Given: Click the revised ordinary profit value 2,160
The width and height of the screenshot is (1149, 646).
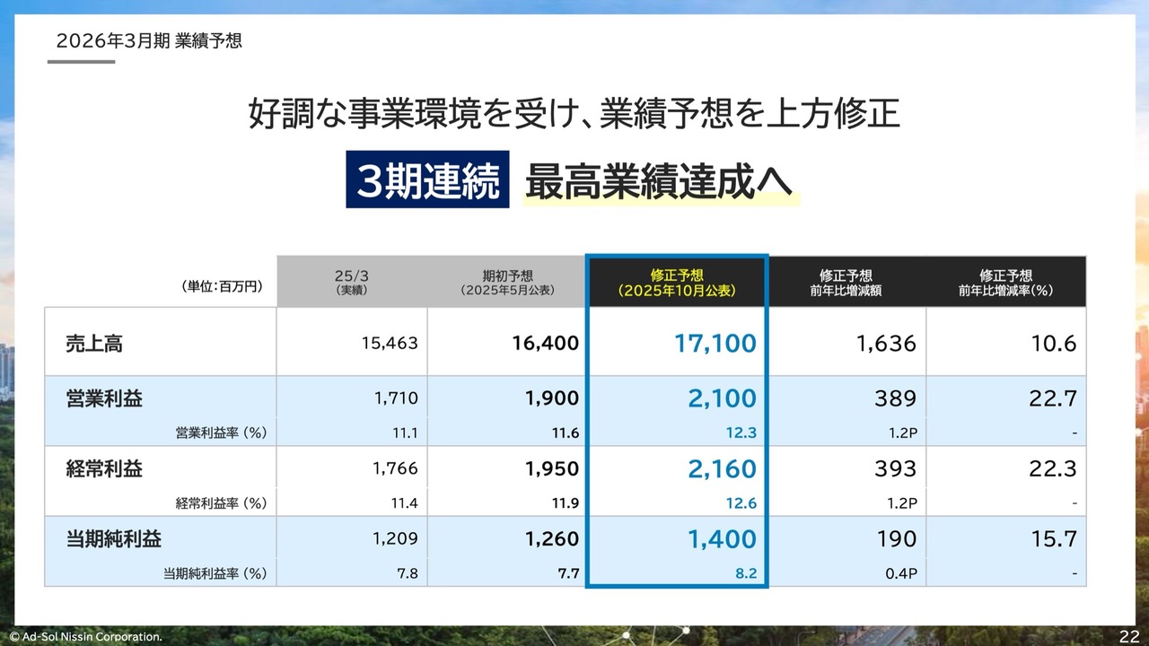Looking at the screenshot, I should [722, 468].
